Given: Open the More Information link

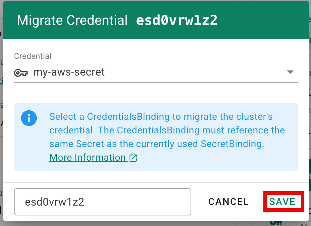Looking at the screenshot, I should [87, 158].
